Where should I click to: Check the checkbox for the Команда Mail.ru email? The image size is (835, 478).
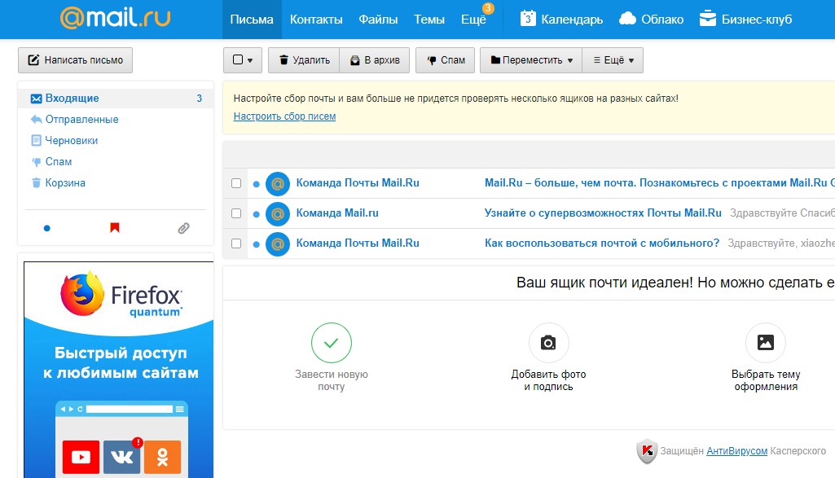pyautogui.click(x=236, y=213)
